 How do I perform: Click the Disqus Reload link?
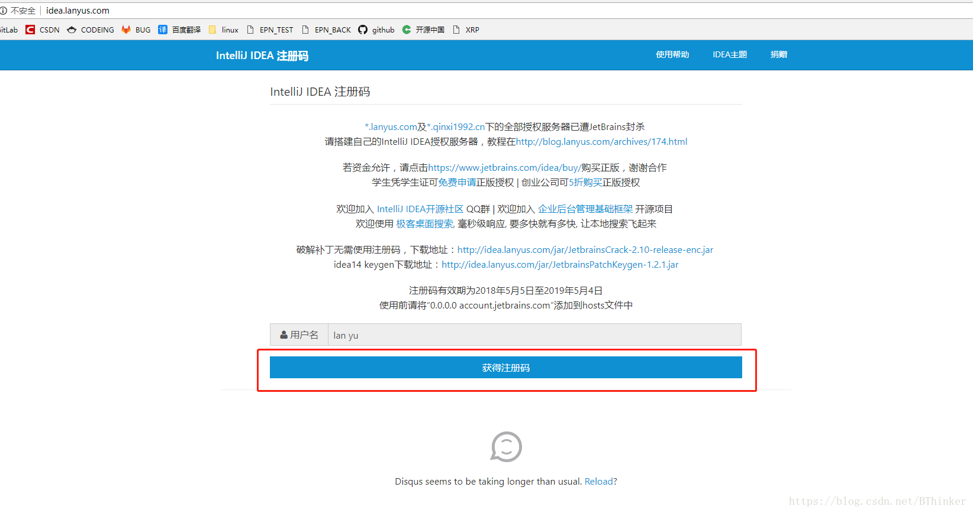[x=599, y=482]
